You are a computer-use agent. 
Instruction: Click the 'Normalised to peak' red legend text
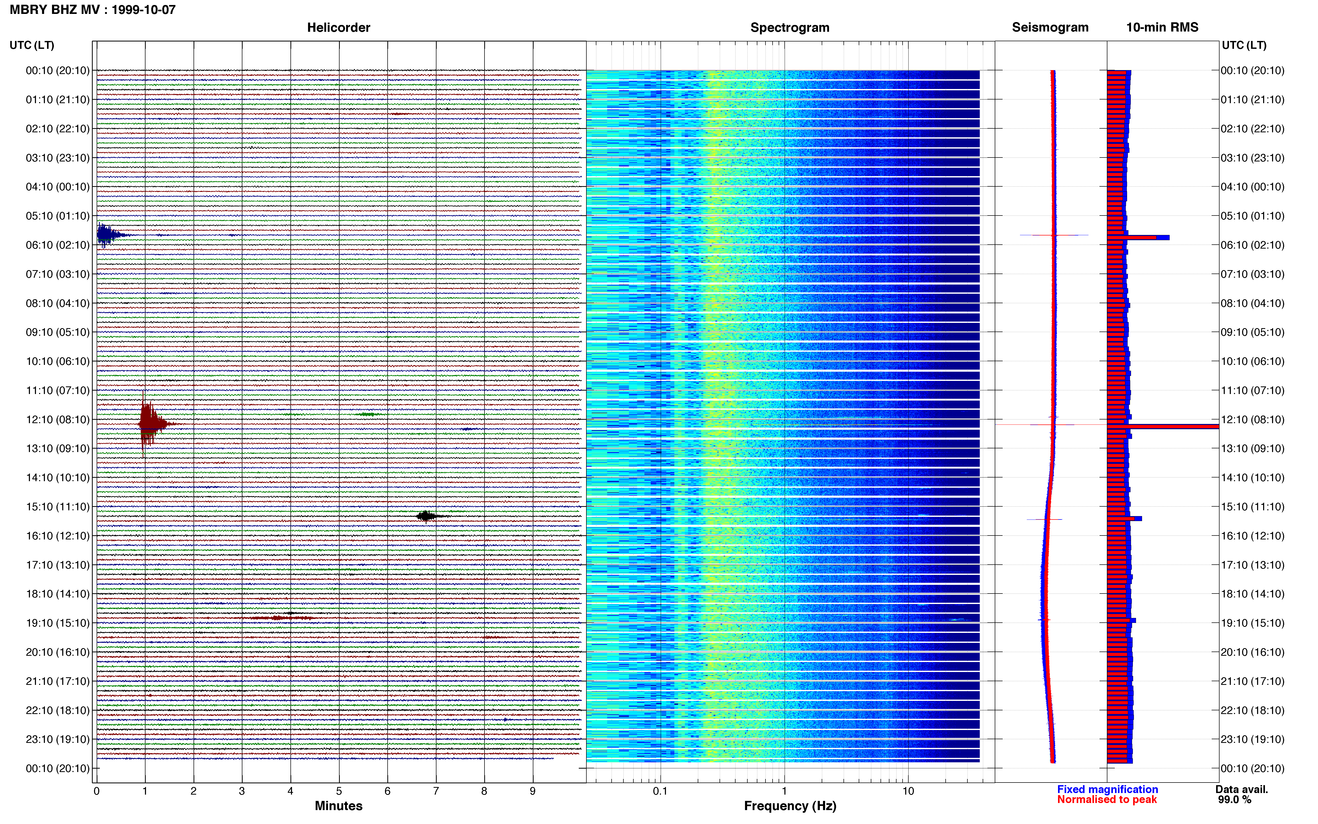[x=1107, y=800]
